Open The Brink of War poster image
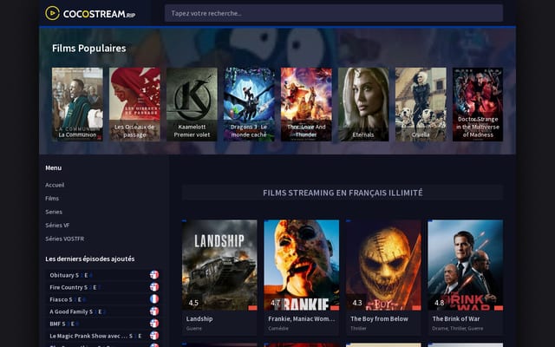The height and width of the screenshot is (347, 555). (466, 265)
